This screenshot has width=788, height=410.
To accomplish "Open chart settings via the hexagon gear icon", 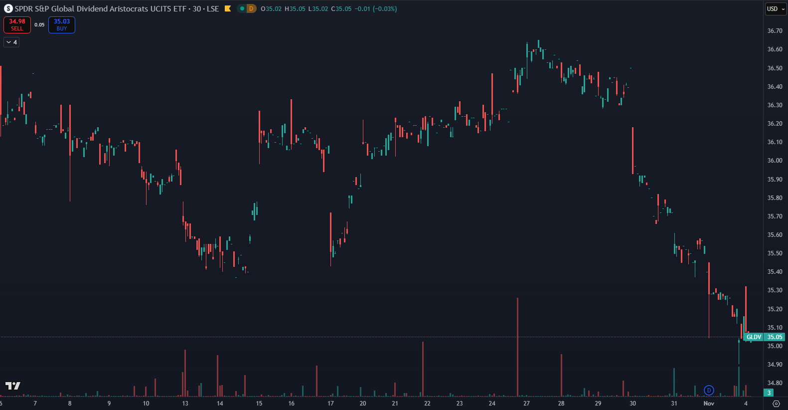I will (x=776, y=404).
